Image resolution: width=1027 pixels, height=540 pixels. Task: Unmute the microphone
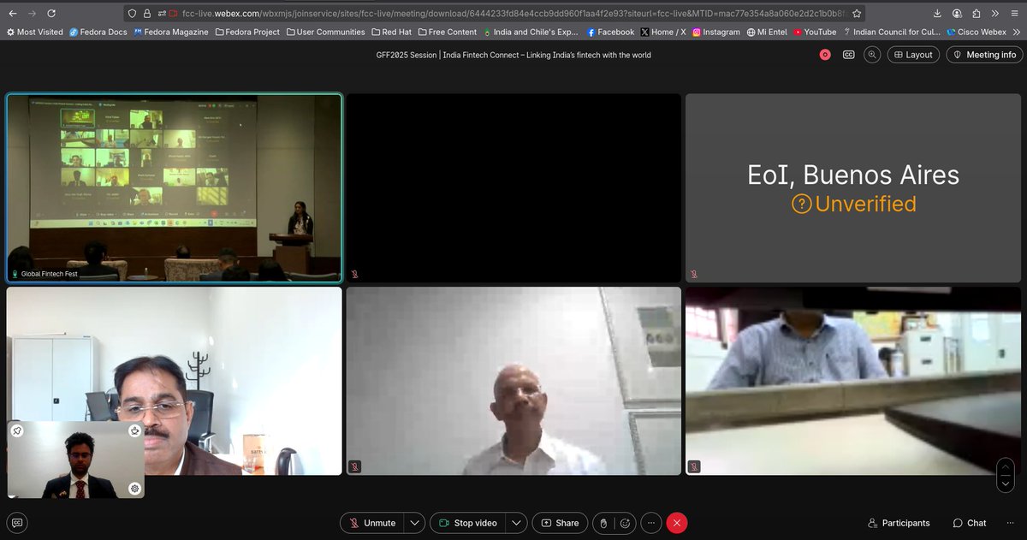tap(371, 523)
